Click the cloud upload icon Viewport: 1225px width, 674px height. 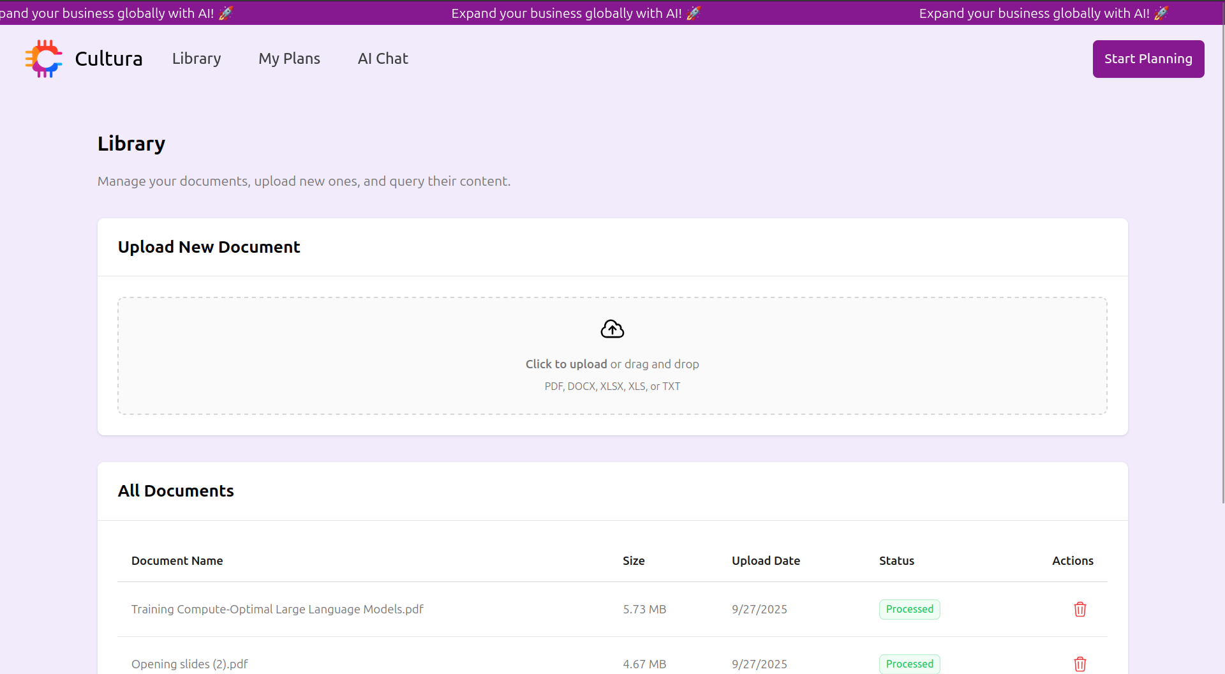click(x=612, y=329)
